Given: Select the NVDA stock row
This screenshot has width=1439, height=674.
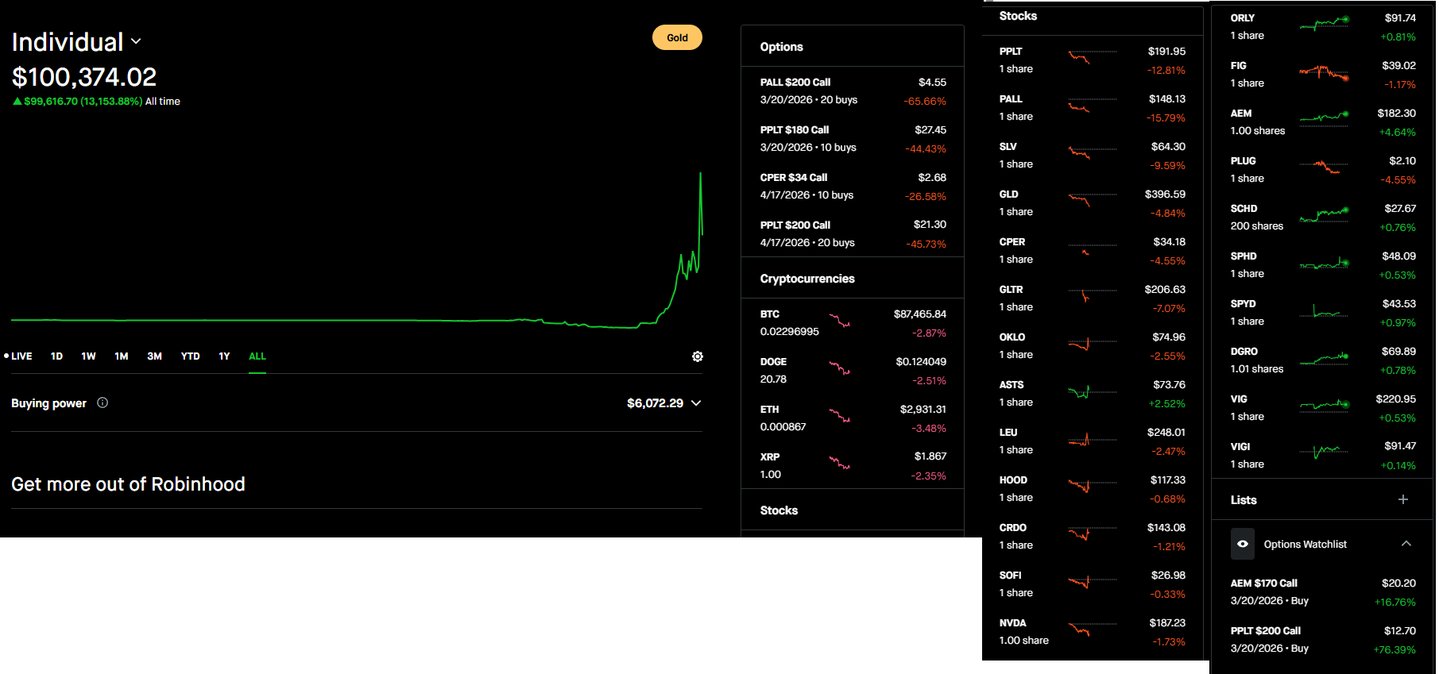Looking at the screenshot, I should (x=1093, y=631).
